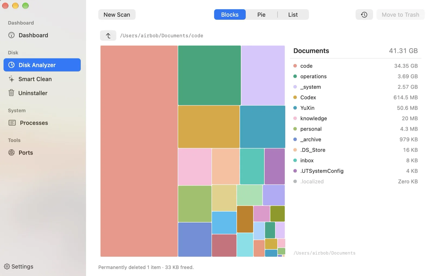Click the large green block in treemap

(x=209, y=75)
